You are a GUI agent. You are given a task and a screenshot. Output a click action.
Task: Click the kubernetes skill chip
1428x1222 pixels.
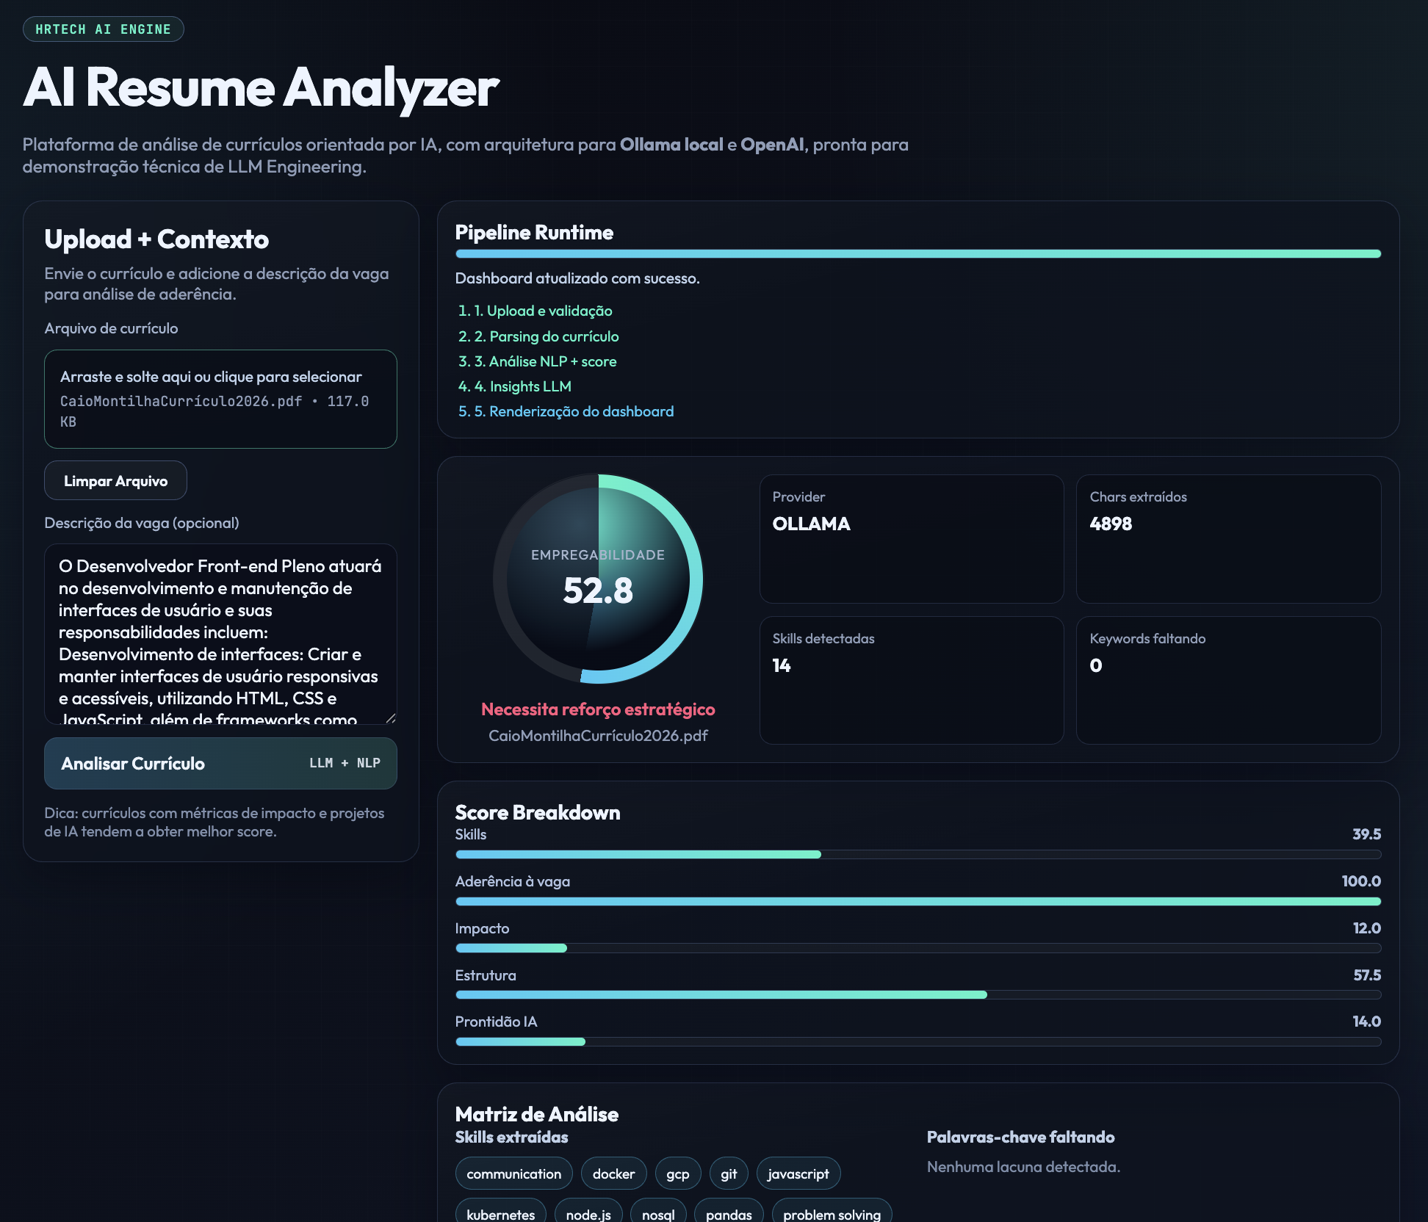[500, 1213]
